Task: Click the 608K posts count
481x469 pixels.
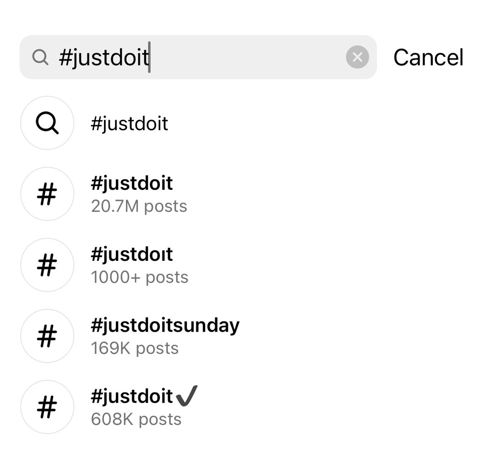Action: click(x=136, y=419)
